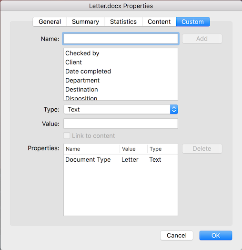
Task: Sort properties by the Name column header
Action: pos(92,149)
